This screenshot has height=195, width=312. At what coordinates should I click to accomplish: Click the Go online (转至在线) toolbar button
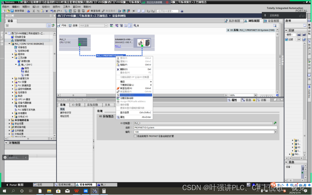(x=94, y=11)
